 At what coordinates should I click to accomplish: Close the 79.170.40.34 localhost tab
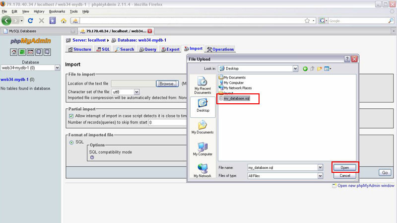pos(150,31)
